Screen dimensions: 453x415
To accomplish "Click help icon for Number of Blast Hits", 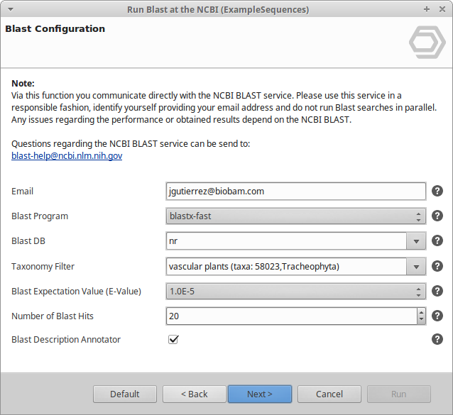I will coord(437,316).
